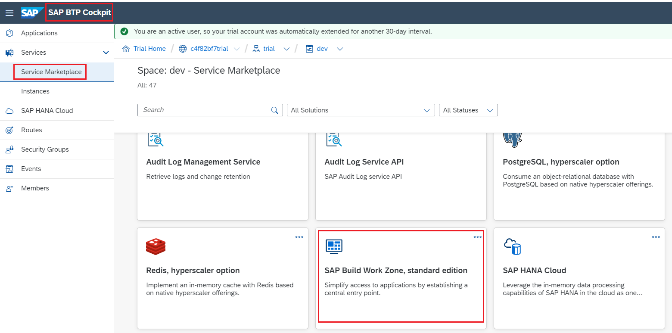Click the search magnifier icon
This screenshot has height=333, width=672.
click(x=274, y=110)
